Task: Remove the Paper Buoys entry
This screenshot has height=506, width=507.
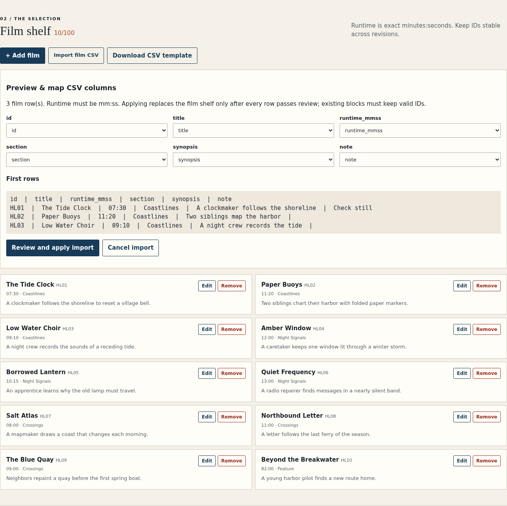Action: click(x=487, y=286)
